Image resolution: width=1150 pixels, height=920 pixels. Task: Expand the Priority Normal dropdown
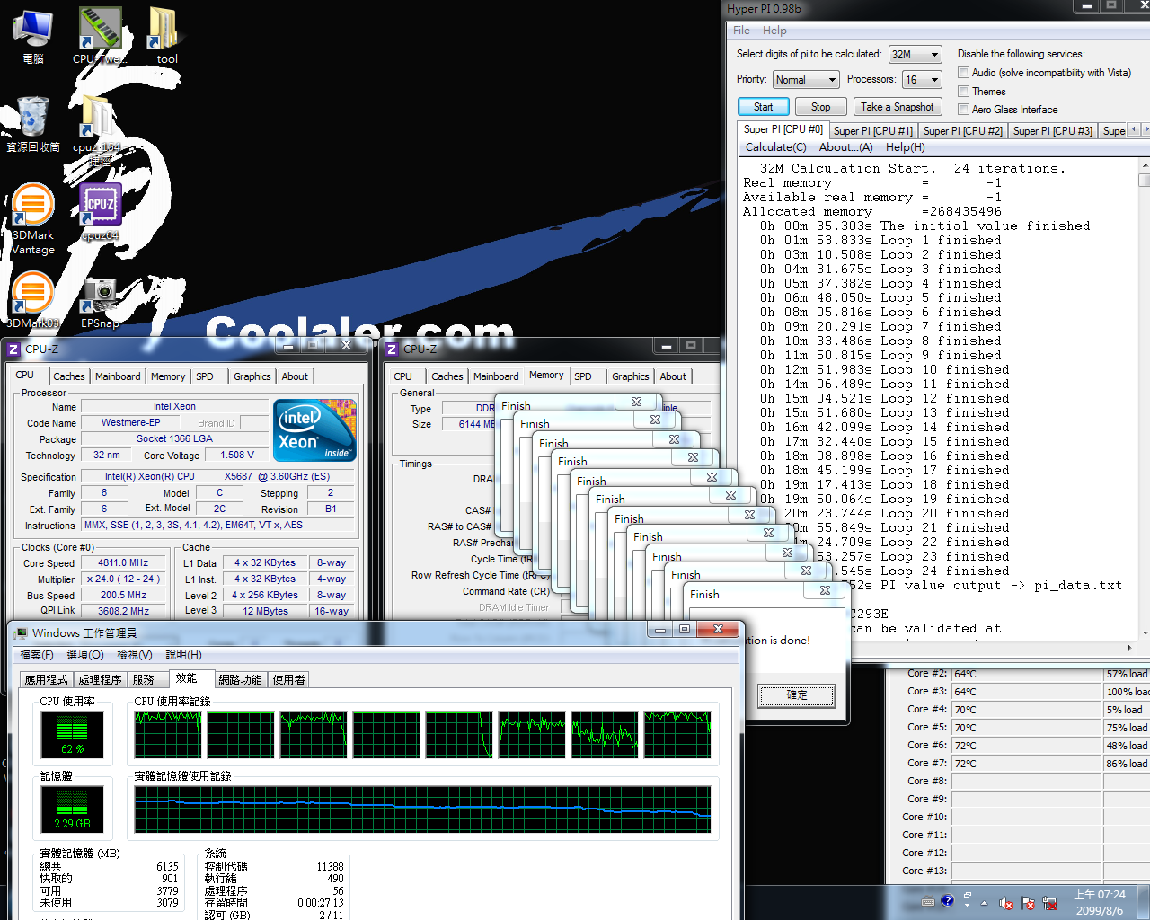(x=805, y=80)
